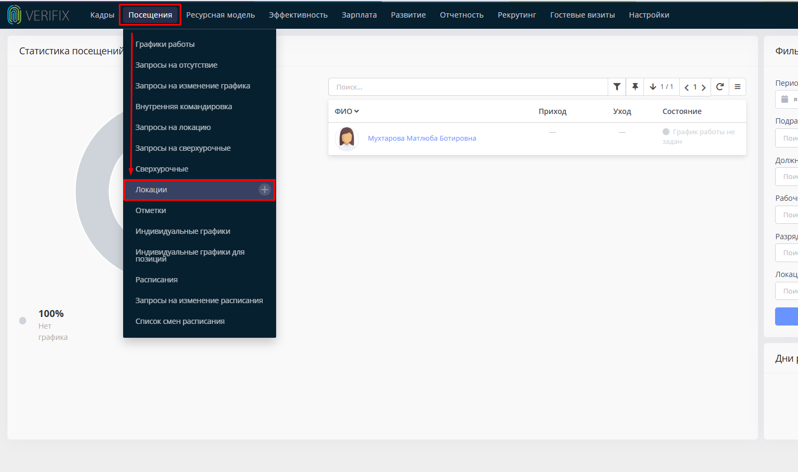Refresh the attendance table
798x472 pixels.
click(720, 87)
